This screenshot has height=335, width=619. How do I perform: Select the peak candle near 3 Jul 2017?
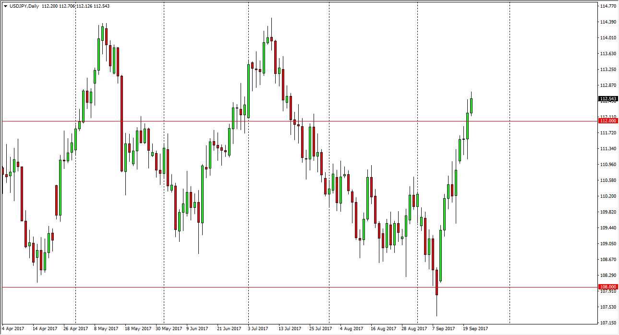click(x=271, y=38)
